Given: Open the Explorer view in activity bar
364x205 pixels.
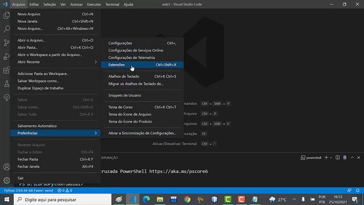Looking at the screenshot, I should (x=6, y=15).
